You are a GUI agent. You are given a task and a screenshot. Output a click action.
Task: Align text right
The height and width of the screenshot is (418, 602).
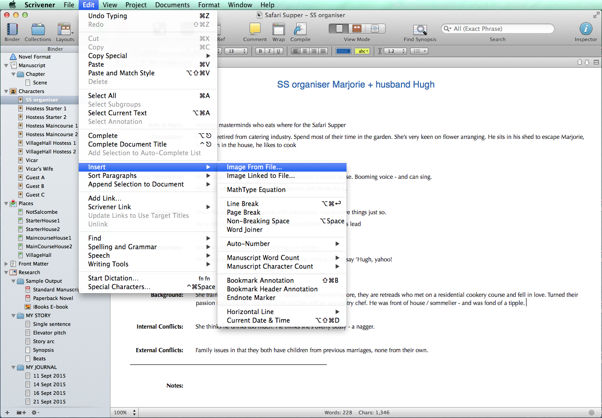(314, 51)
